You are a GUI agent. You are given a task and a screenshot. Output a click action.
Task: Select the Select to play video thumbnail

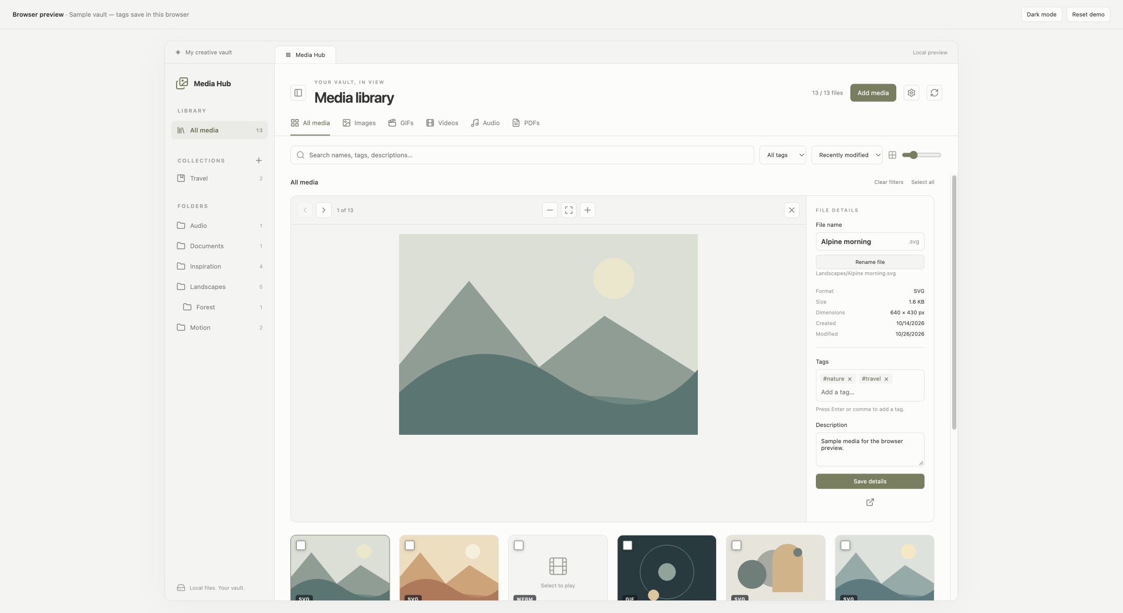coord(558,568)
